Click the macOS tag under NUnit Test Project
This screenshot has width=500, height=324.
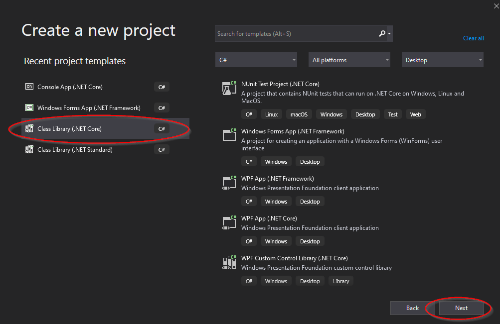[x=299, y=114]
